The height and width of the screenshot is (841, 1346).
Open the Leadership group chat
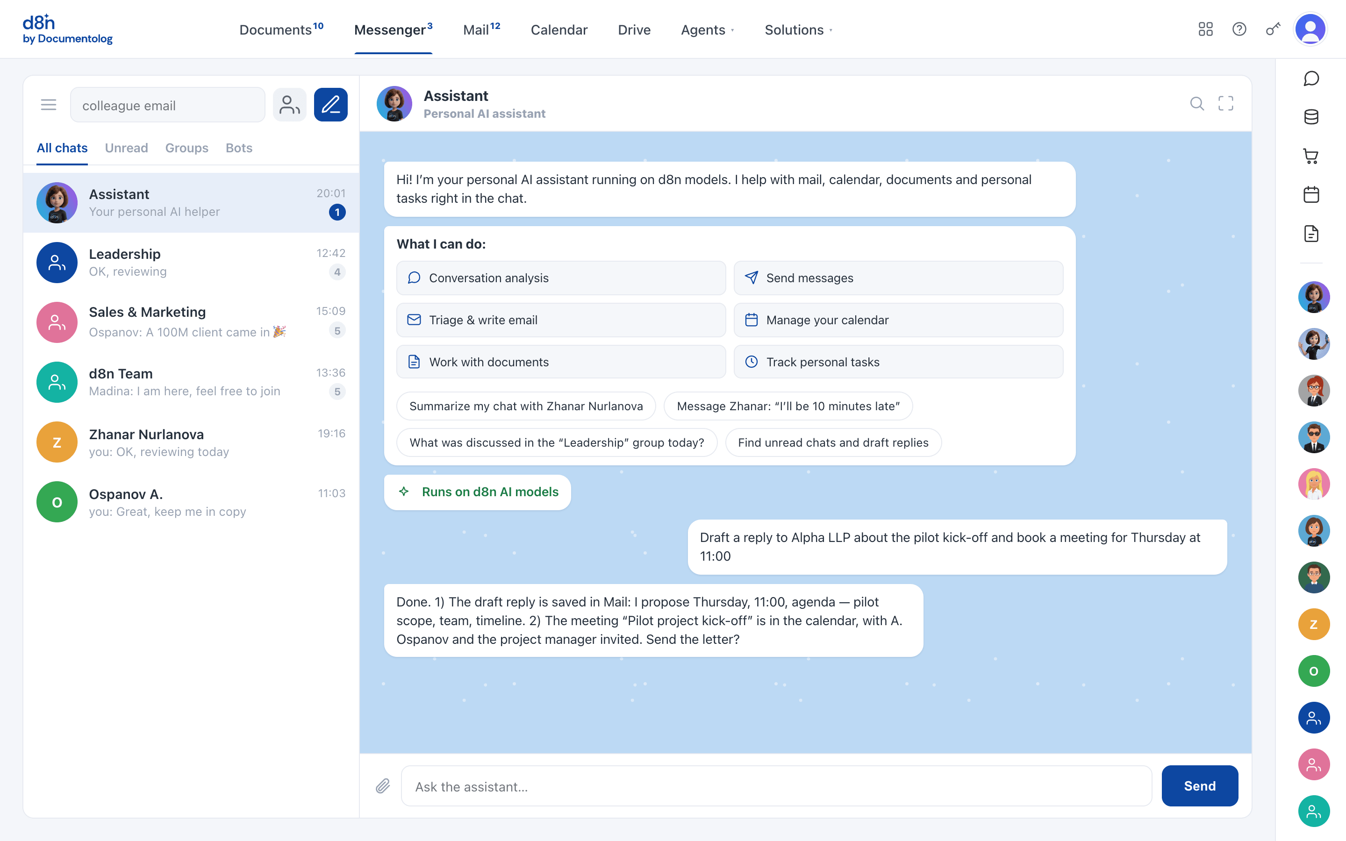[191, 263]
